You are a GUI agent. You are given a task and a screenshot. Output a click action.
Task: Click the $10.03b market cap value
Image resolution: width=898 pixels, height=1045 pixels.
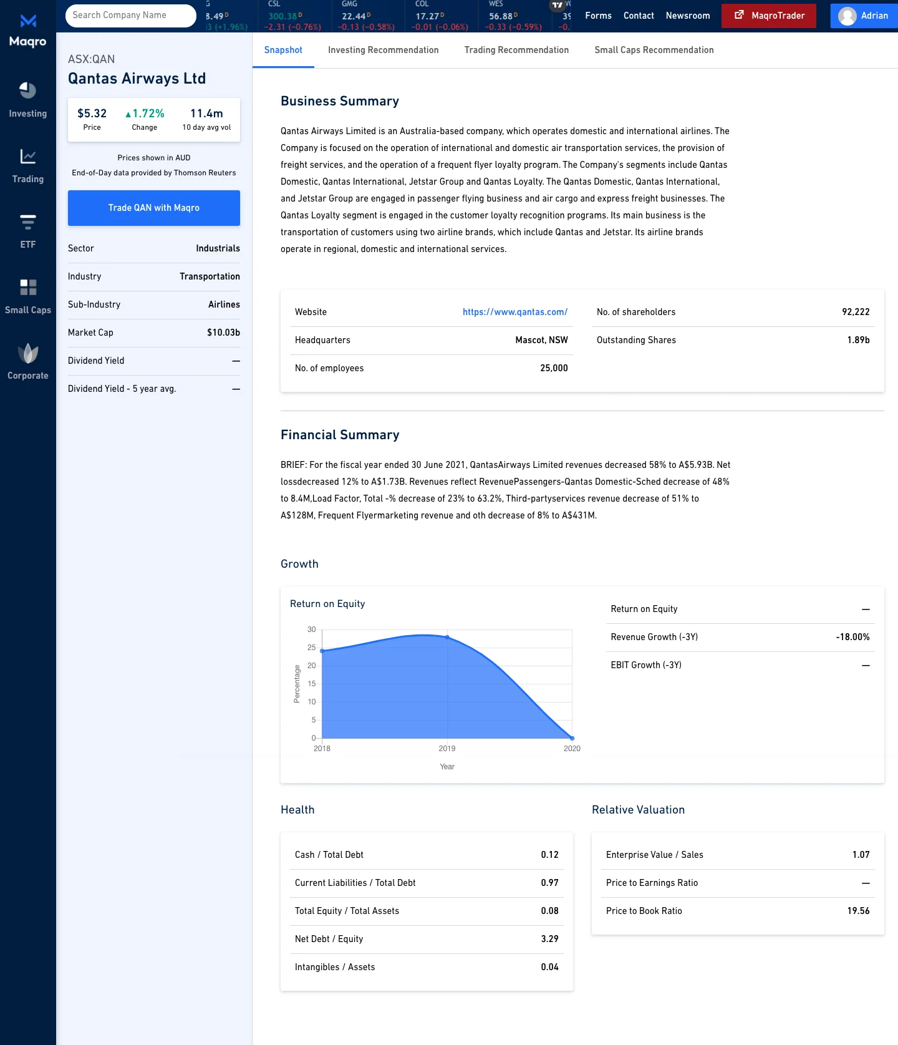coord(223,333)
